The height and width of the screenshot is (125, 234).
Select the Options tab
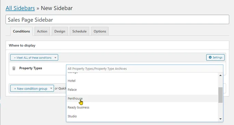coord(100,31)
